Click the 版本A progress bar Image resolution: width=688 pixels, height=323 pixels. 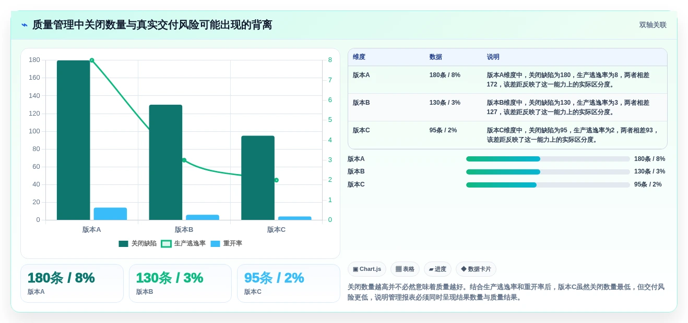click(x=548, y=159)
